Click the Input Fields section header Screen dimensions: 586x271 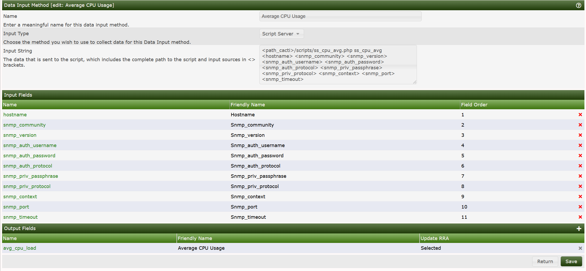coord(18,95)
